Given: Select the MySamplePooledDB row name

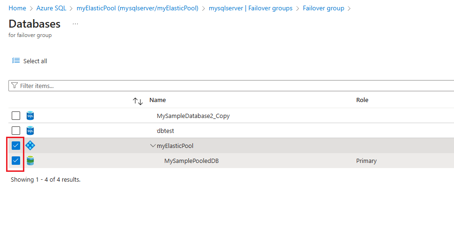Looking at the screenshot, I should (191, 161).
